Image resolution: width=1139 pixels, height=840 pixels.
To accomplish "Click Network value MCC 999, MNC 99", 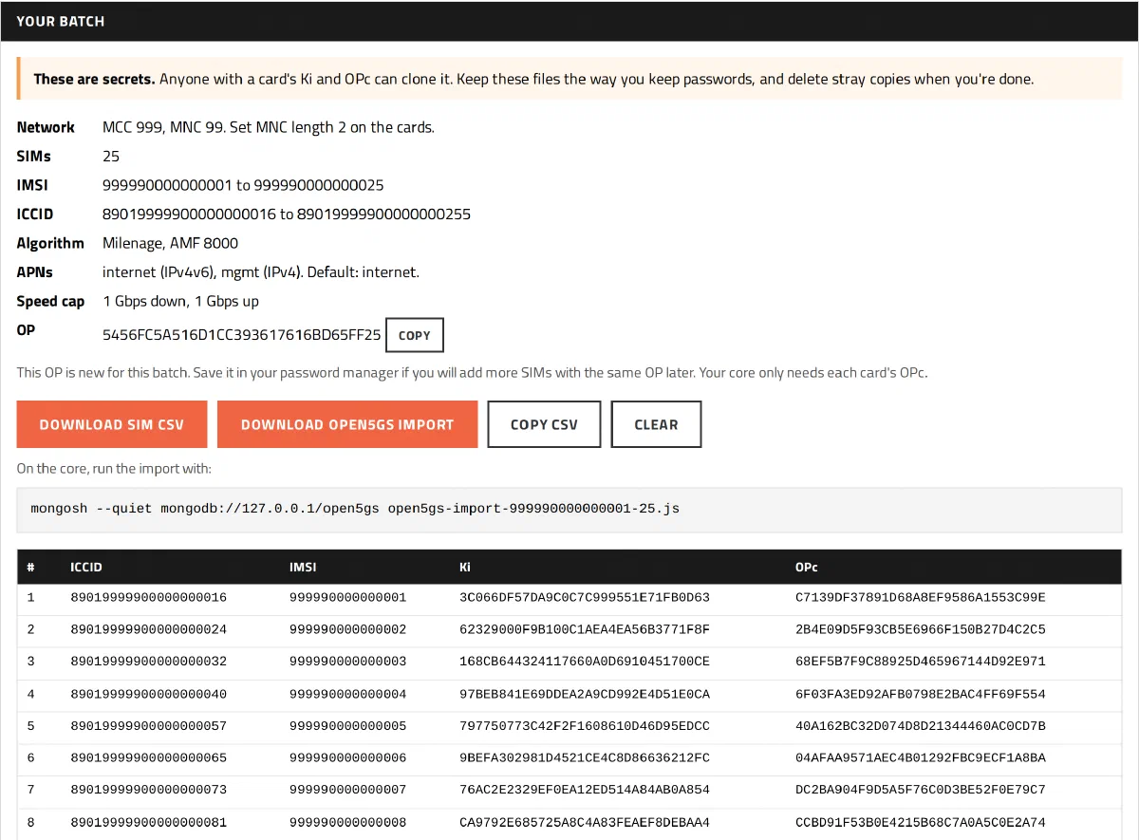I will point(269,127).
